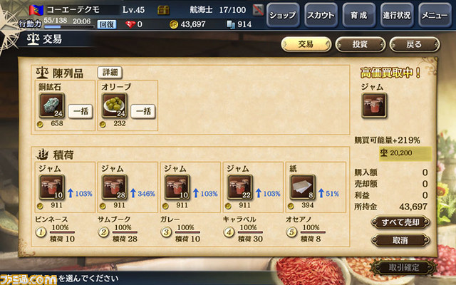
Task: Open the 詳細 details for displayed goods
Action: click(110, 73)
